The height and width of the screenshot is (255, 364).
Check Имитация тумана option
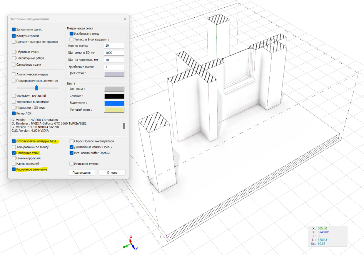[71, 164]
